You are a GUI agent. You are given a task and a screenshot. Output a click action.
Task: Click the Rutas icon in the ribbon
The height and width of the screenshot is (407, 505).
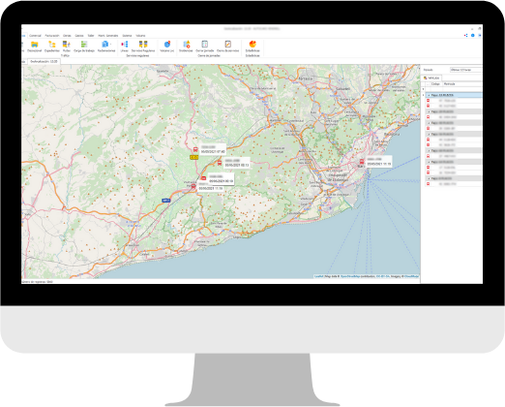67,45
